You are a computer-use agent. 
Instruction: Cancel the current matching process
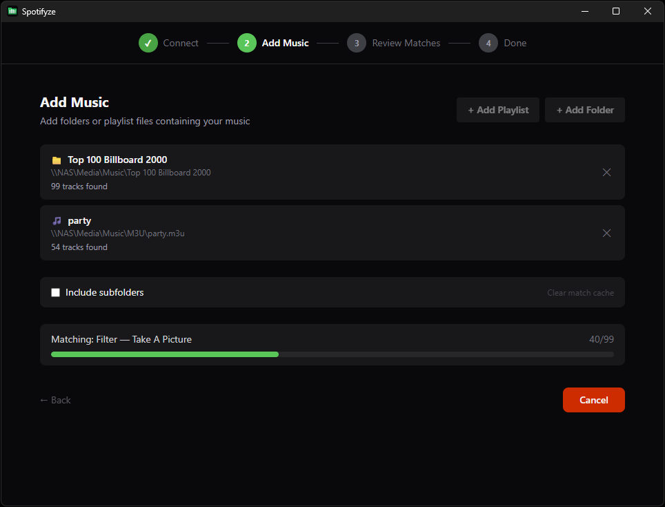[593, 400]
